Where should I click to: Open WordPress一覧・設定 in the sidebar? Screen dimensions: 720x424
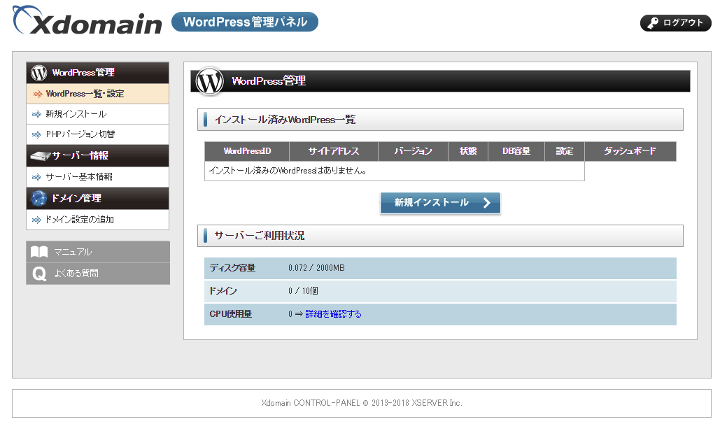(85, 94)
